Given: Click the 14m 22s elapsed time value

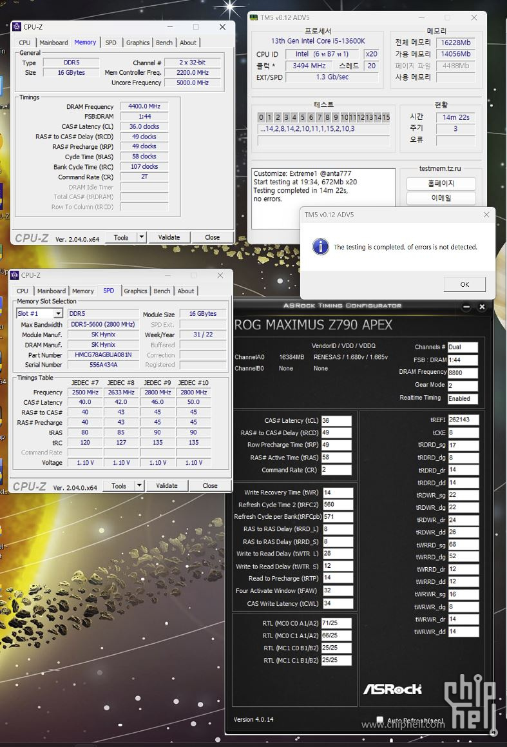Looking at the screenshot, I should pyautogui.click(x=456, y=117).
